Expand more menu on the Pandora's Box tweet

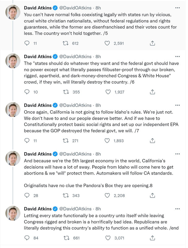[177, 154]
